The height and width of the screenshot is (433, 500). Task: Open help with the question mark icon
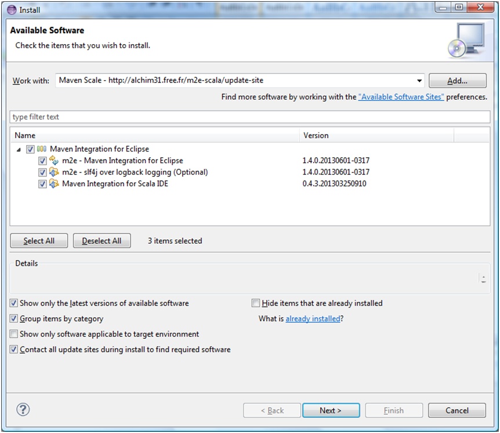coord(23,410)
